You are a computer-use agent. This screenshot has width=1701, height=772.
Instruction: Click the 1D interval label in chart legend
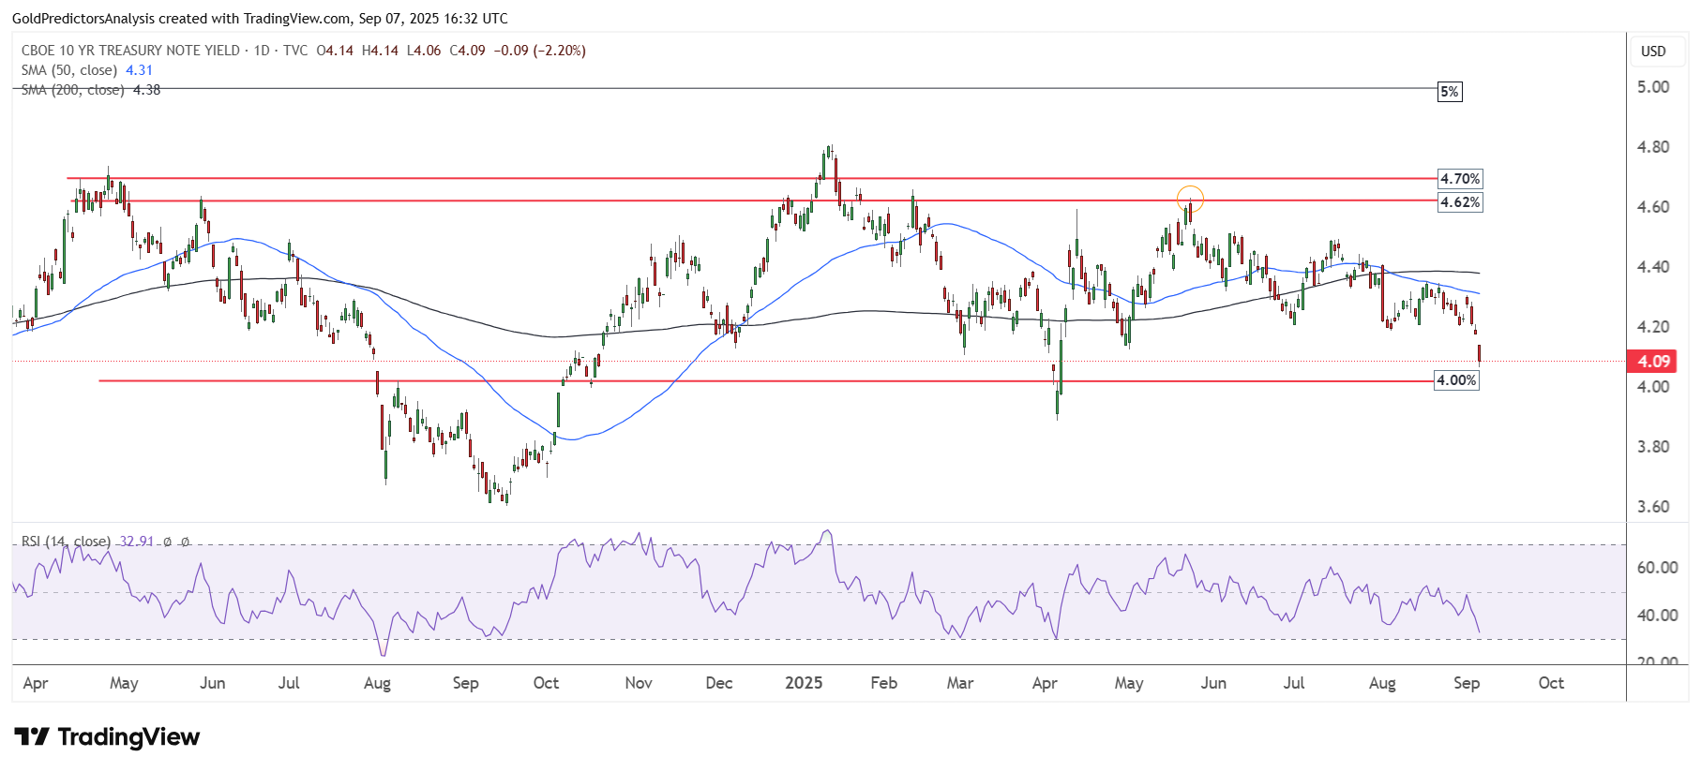point(262,51)
